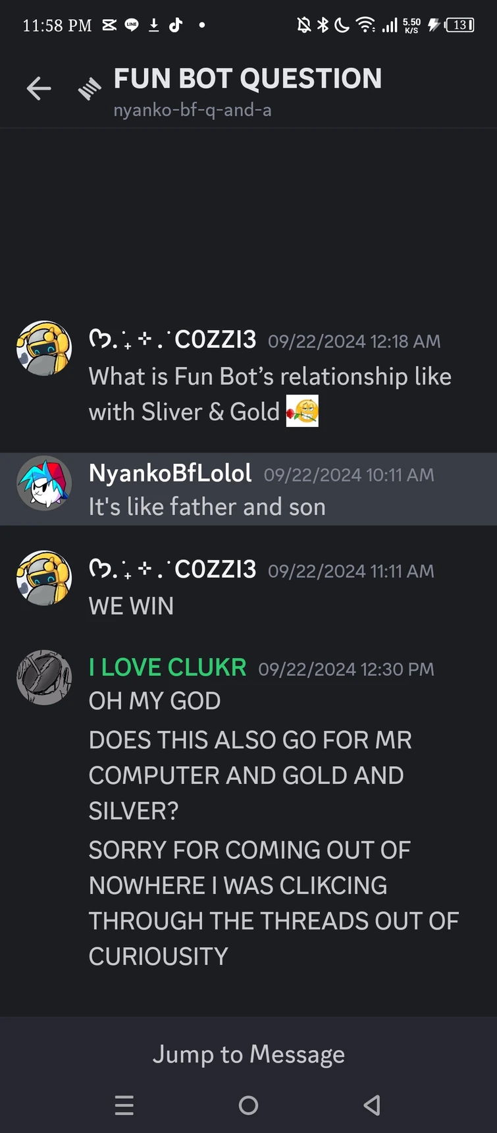Tap the battery indicator in status bar
This screenshot has width=497, height=1133.
click(x=459, y=25)
